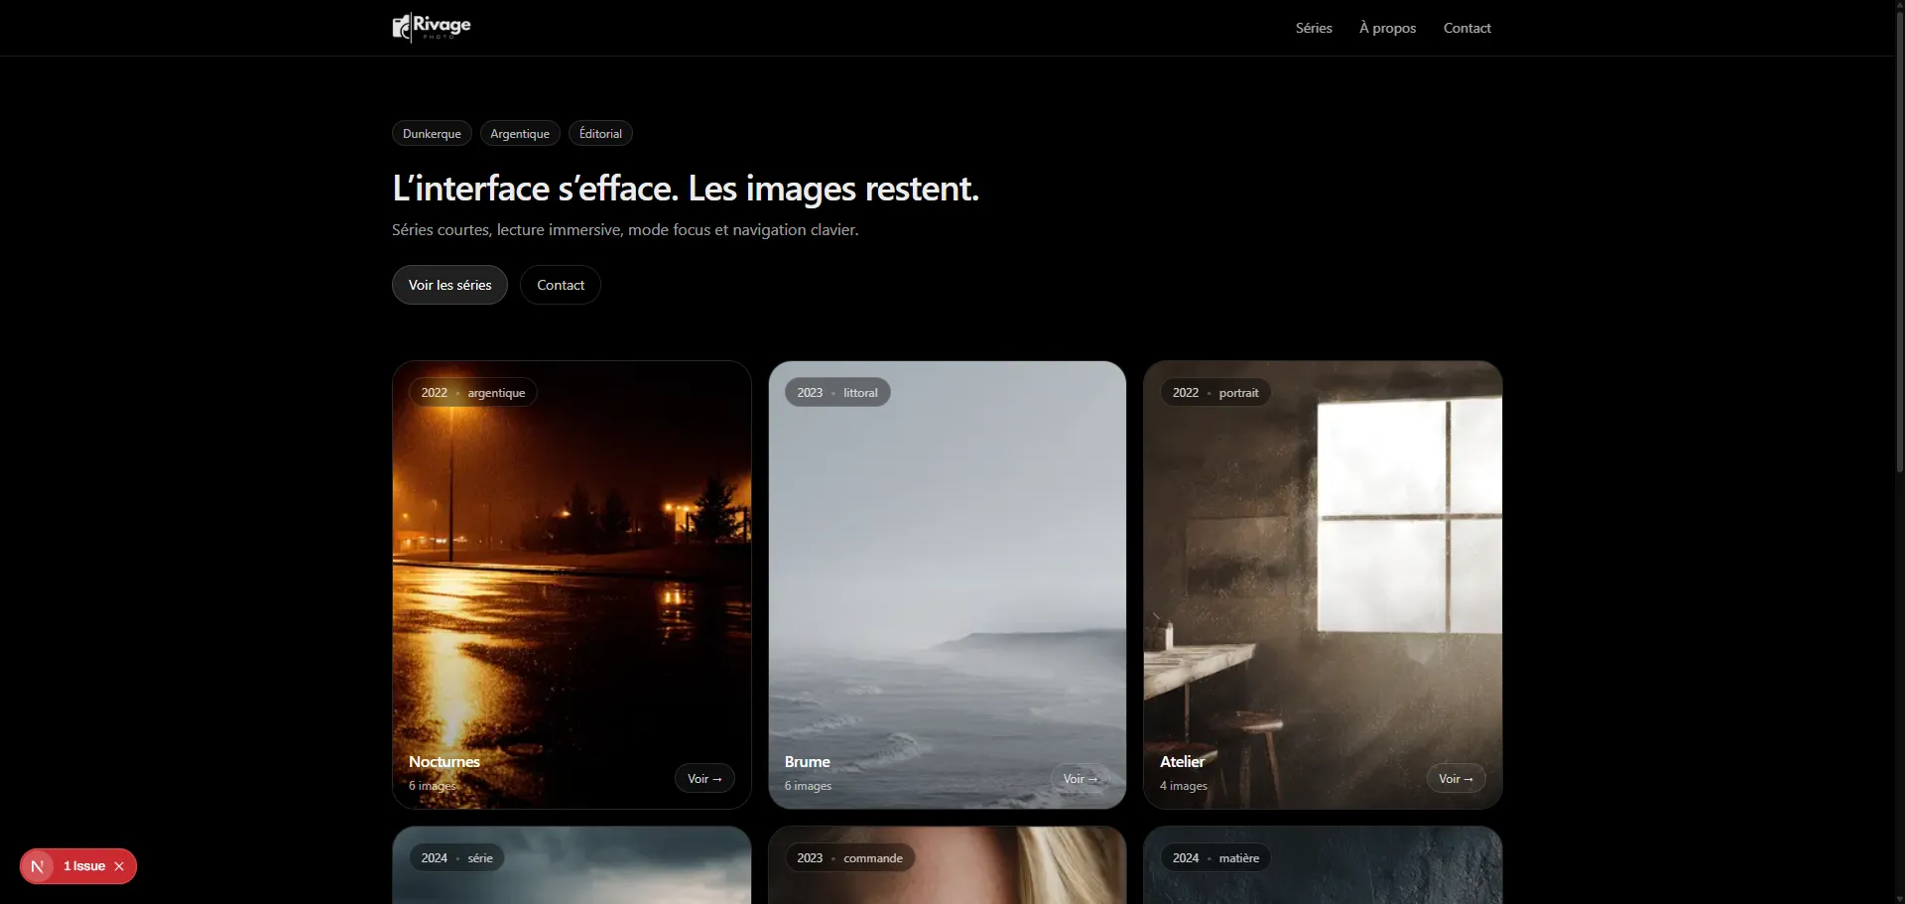Viewport: 1905px width, 904px height.
Task: Click Voir on the Atelier card
Action: click(1456, 777)
